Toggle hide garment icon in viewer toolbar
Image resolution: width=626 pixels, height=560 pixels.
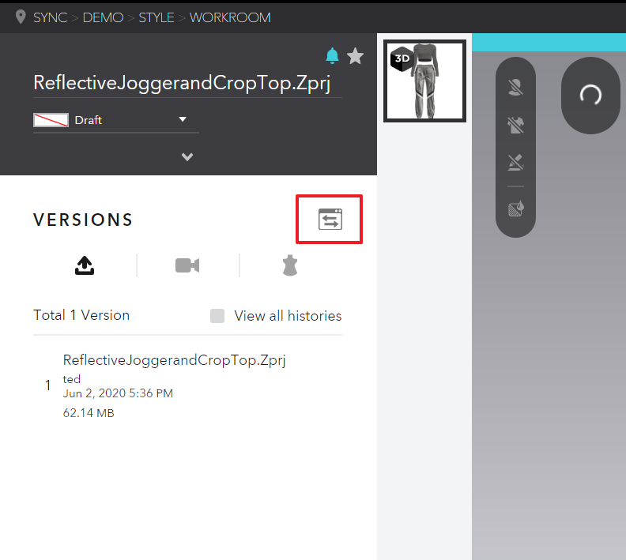pyautogui.click(x=515, y=125)
